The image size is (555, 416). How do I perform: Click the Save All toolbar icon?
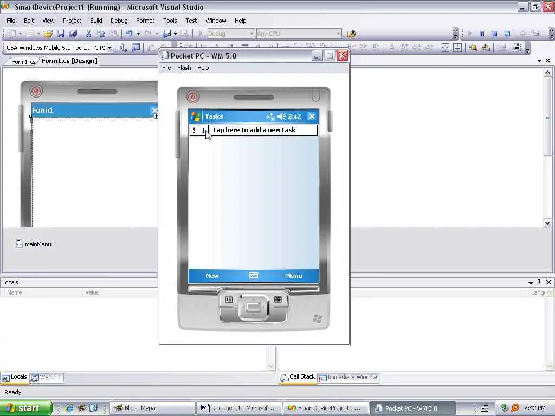73,34
